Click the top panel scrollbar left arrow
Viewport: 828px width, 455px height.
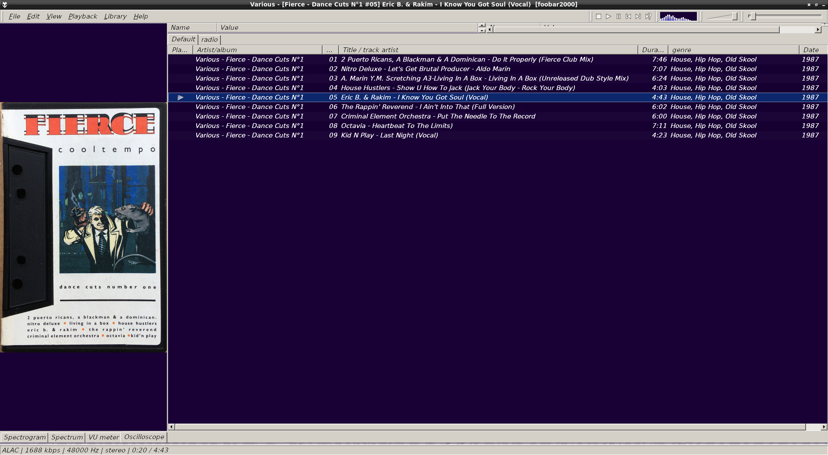490,30
